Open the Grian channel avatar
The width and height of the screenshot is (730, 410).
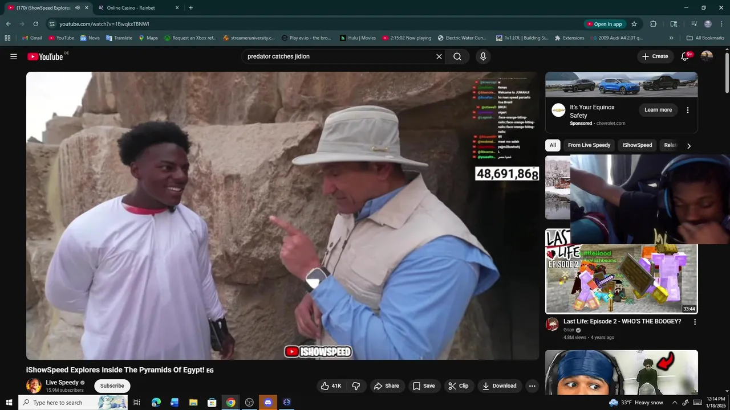click(551, 325)
